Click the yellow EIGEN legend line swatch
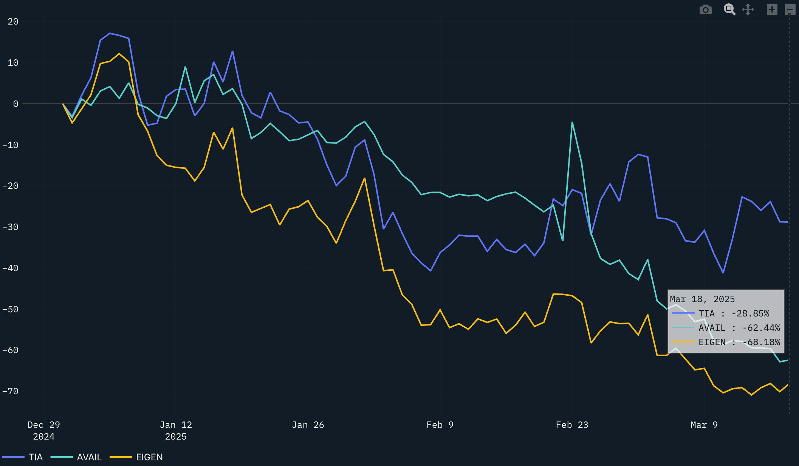799x466 pixels. (121, 457)
